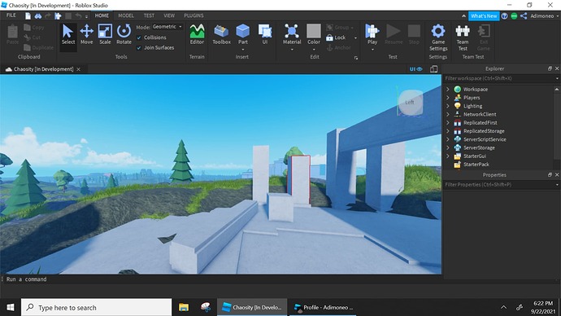This screenshot has height=316, width=561.
Task: Collapse the ribbon with the caret
Action: click(x=463, y=15)
